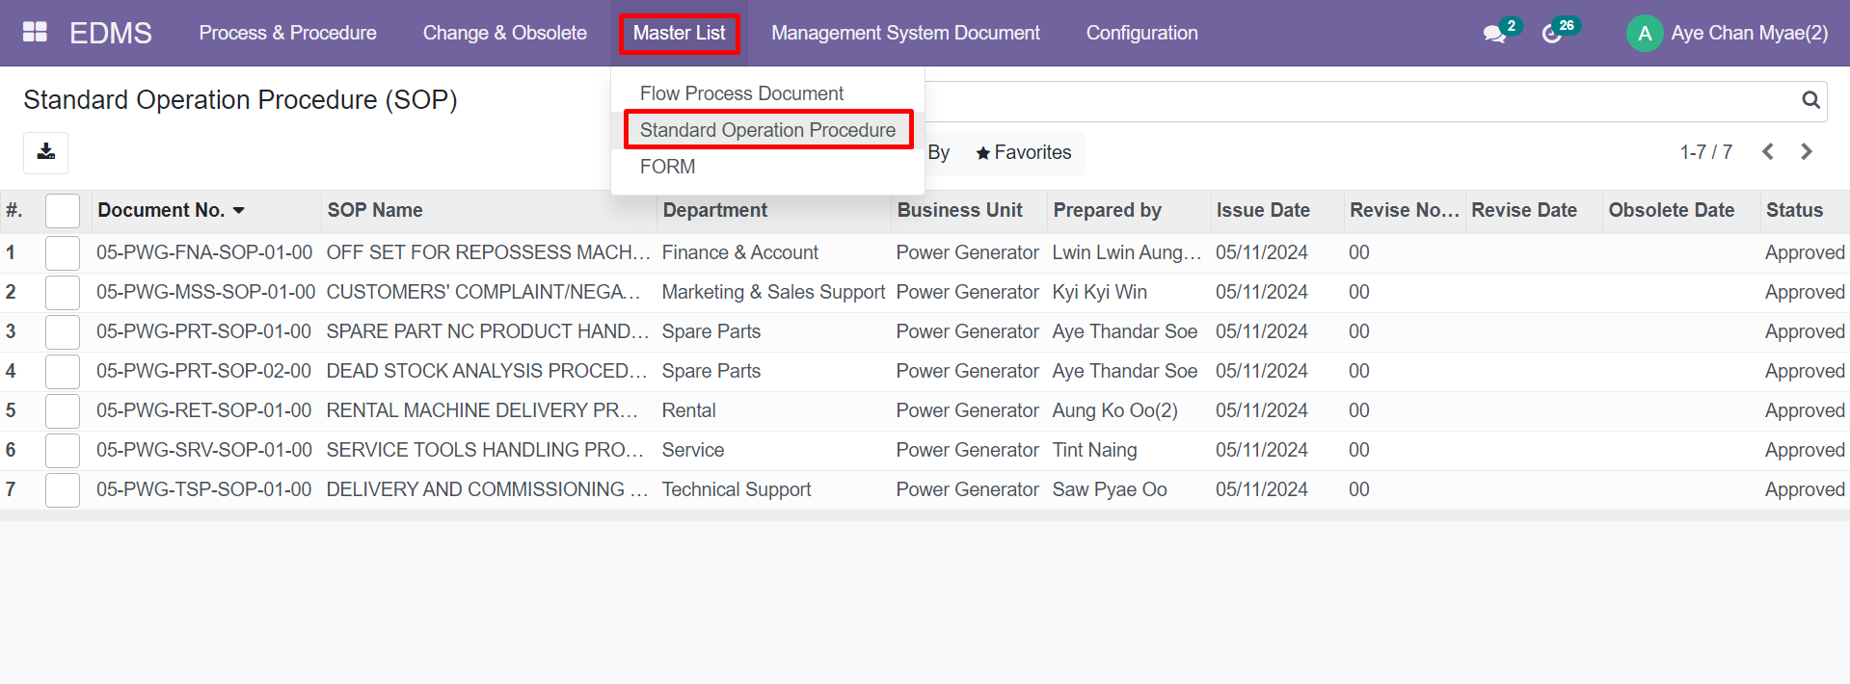Check the row for 05-PWG-SRV-SOP-01-00
This screenshot has height=684, width=1850.
pyautogui.click(x=63, y=451)
